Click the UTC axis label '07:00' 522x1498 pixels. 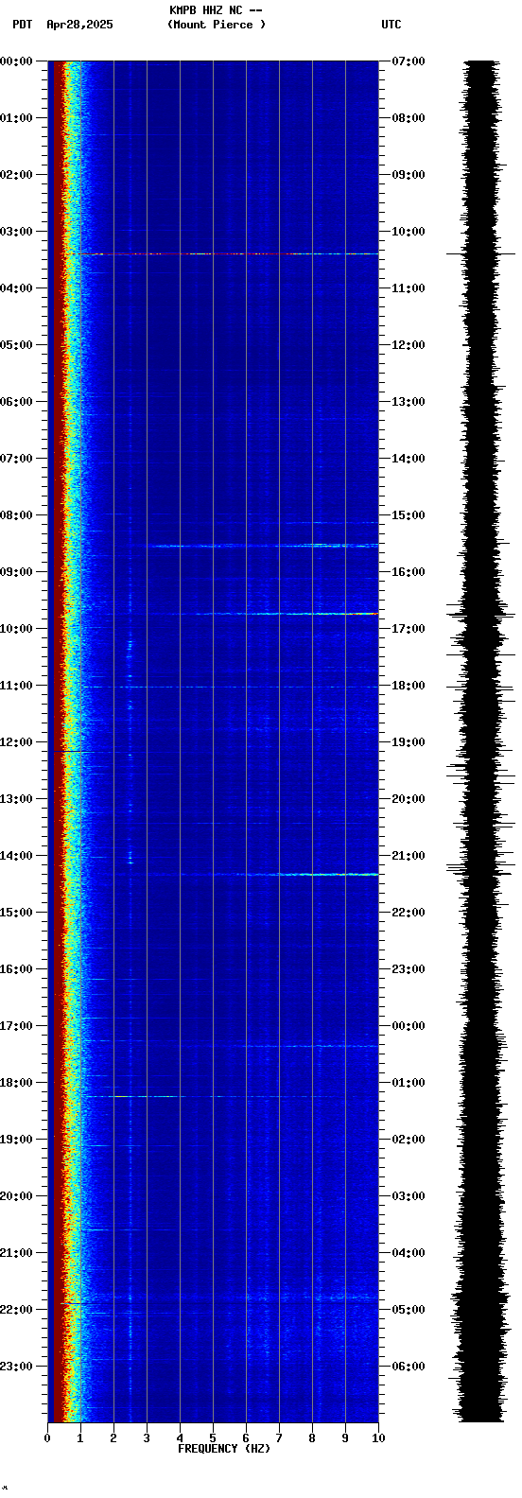[x=409, y=61]
